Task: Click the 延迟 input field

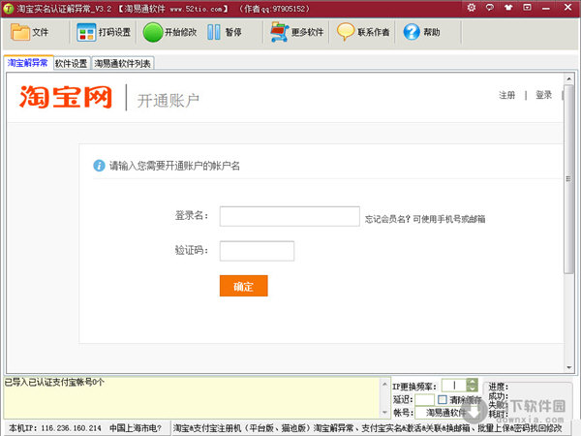Action: click(x=424, y=399)
